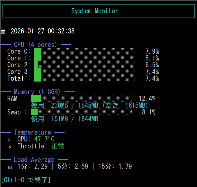Screen dimensions: 197x187
Task: Click the 47.7°C CPU temperature reading
Action: click(44, 139)
